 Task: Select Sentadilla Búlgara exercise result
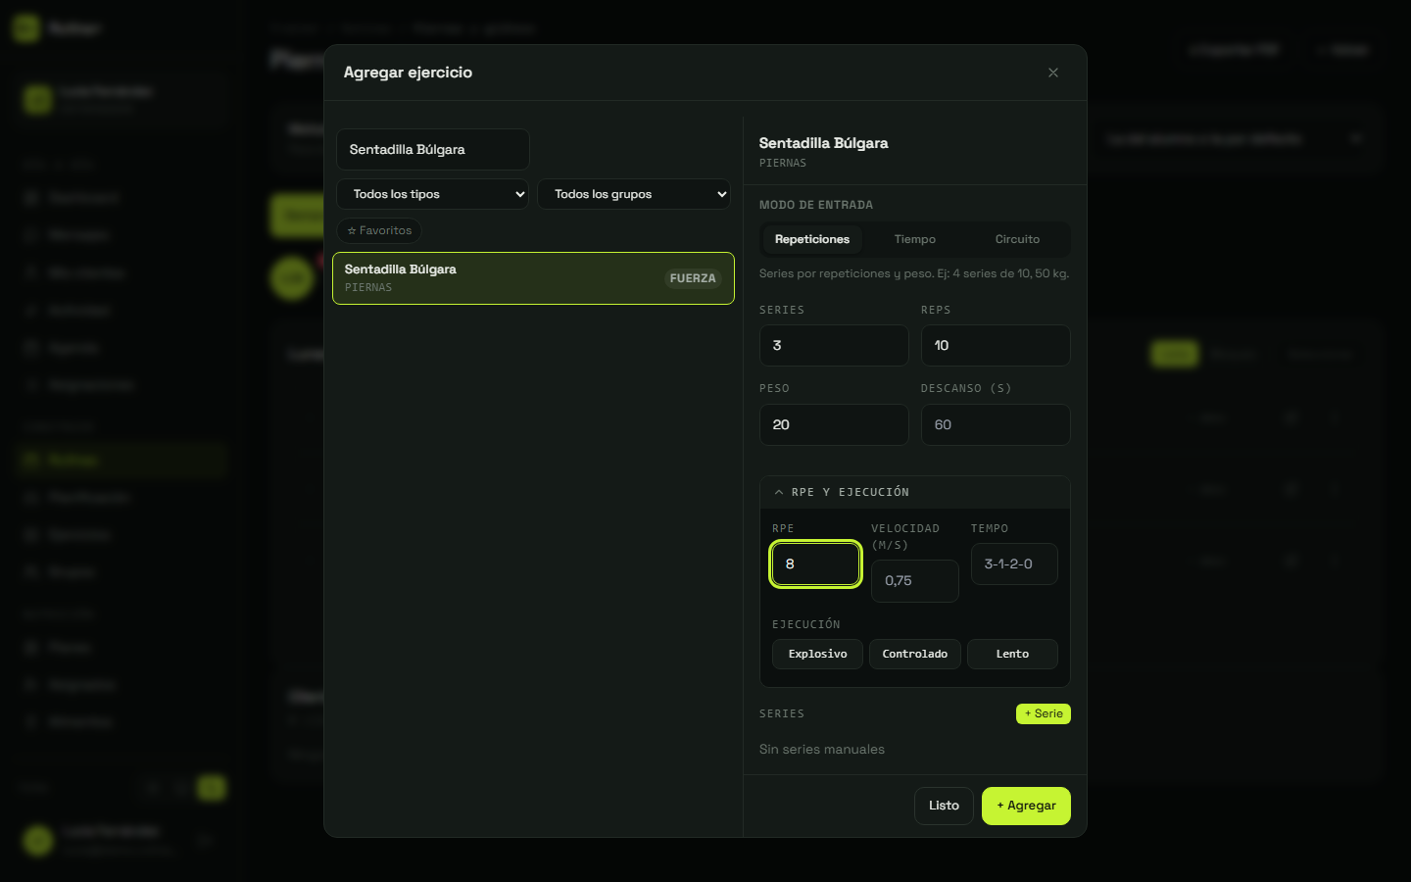click(x=533, y=278)
